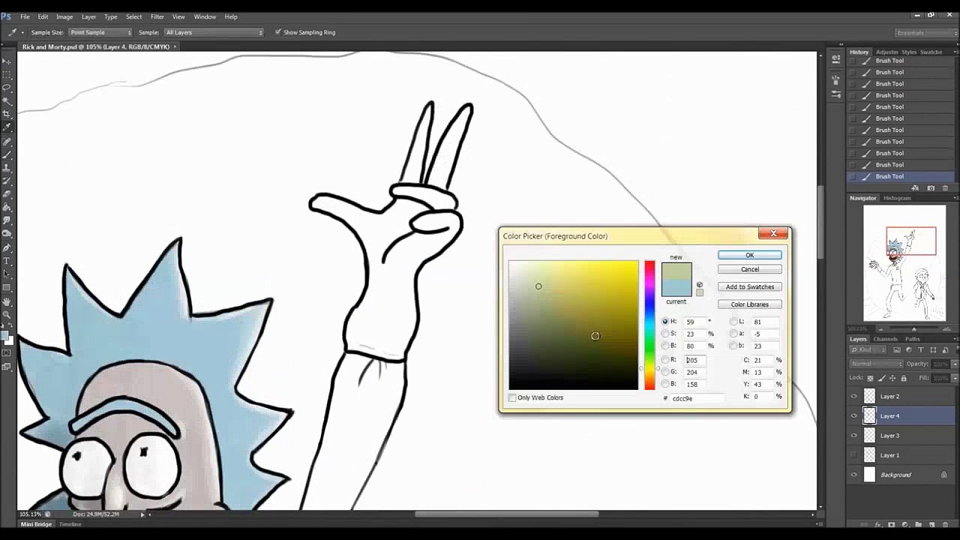Toggle Show Sampling Ring checkbox
Screen dimensions: 960x540
(278, 32)
